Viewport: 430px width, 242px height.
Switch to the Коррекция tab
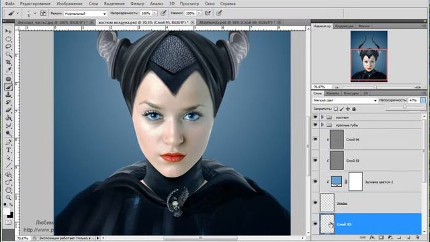[344, 26]
